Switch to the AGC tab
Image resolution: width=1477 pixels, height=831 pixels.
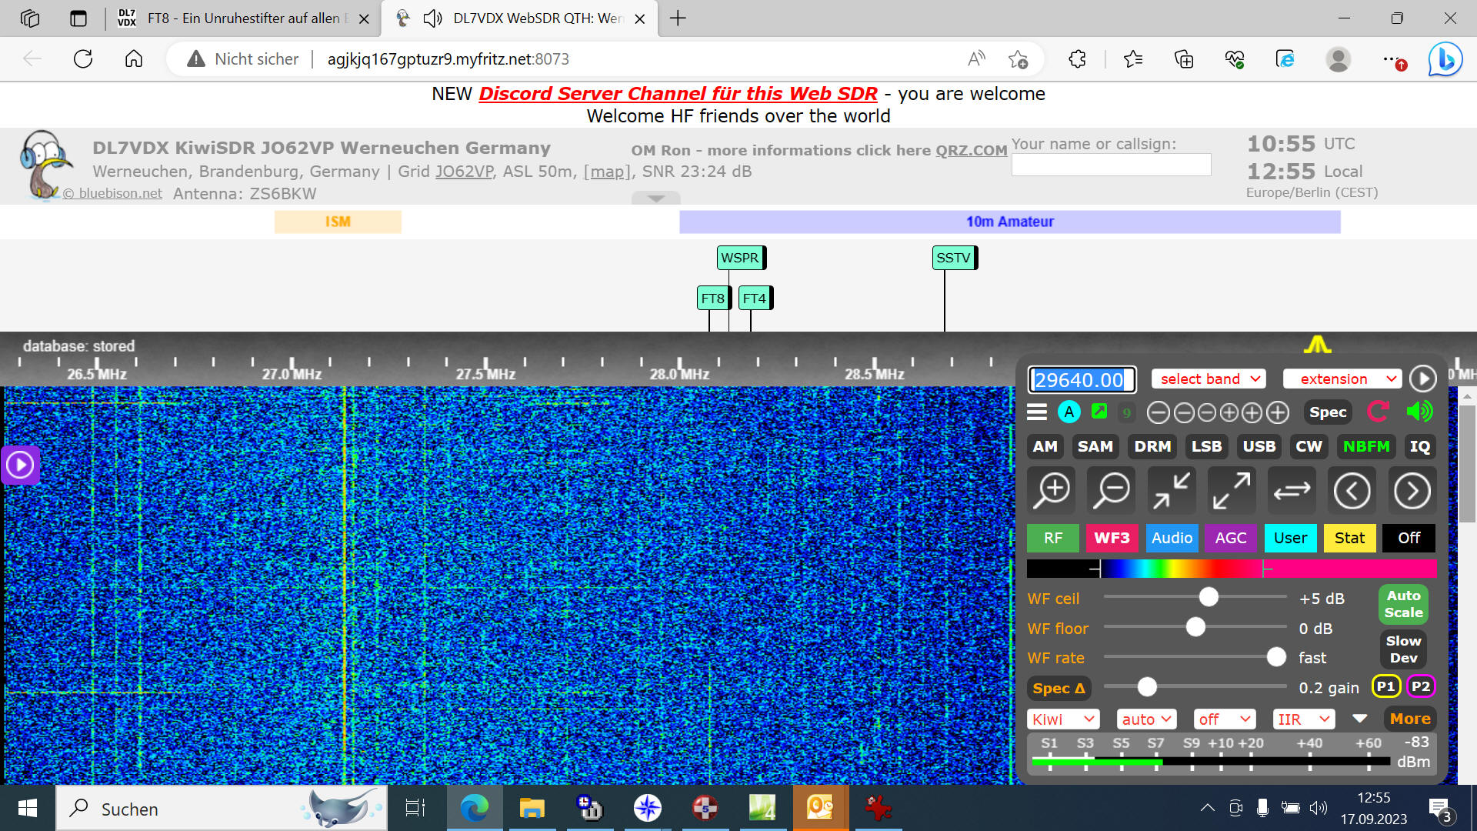click(1230, 538)
